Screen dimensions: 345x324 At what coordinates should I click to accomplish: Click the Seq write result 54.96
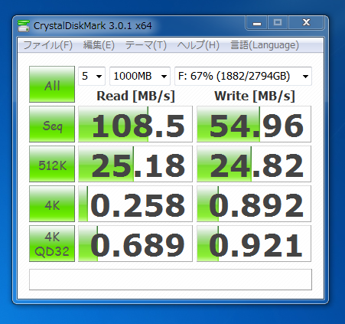click(254, 124)
